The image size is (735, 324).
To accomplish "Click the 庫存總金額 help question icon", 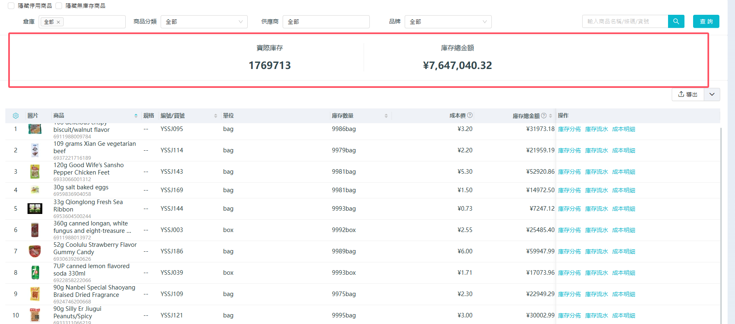I will (x=544, y=116).
